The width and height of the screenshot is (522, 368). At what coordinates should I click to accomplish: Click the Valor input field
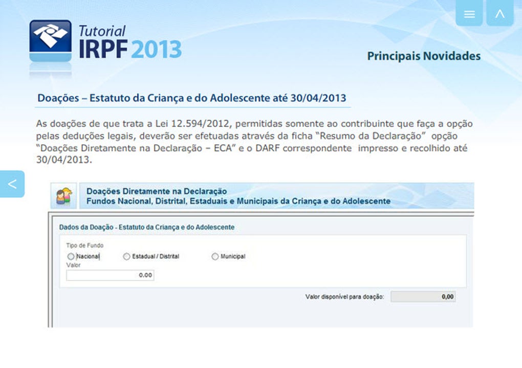[x=110, y=275]
